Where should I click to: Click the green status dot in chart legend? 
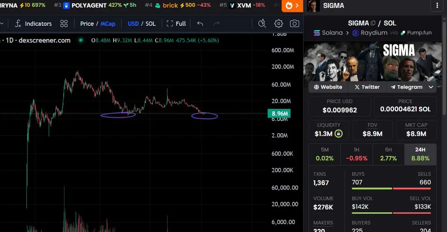click(81, 40)
